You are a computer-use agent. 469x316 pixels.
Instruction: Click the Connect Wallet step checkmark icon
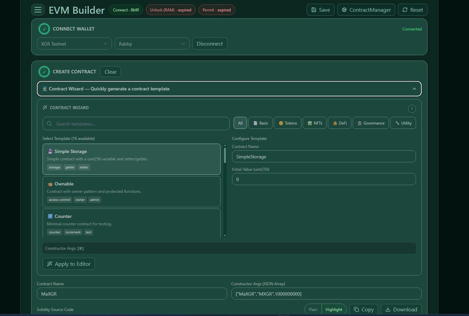pos(44,29)
